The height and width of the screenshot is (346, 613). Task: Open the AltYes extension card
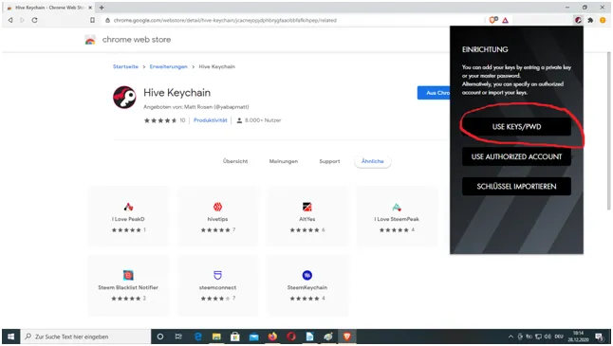tap(307, 217)
